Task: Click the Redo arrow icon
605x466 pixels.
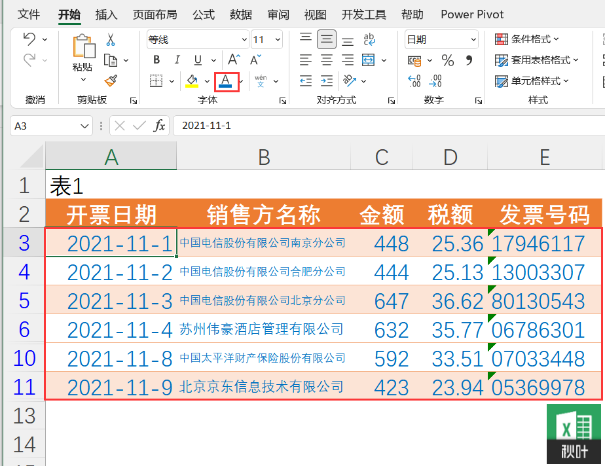Action: (x=29, y=60)
